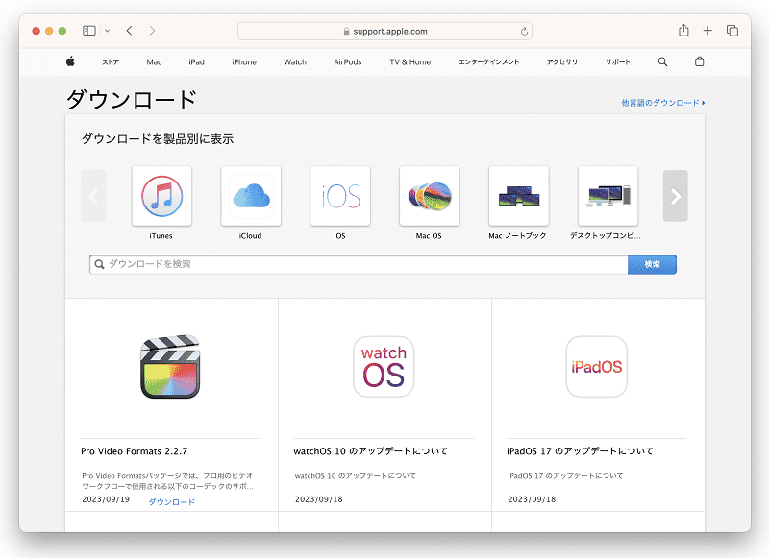Open アクセサリ in navigation bar
Image resolution: width=769 pixels, height=558 pixels.
[562, 62]
